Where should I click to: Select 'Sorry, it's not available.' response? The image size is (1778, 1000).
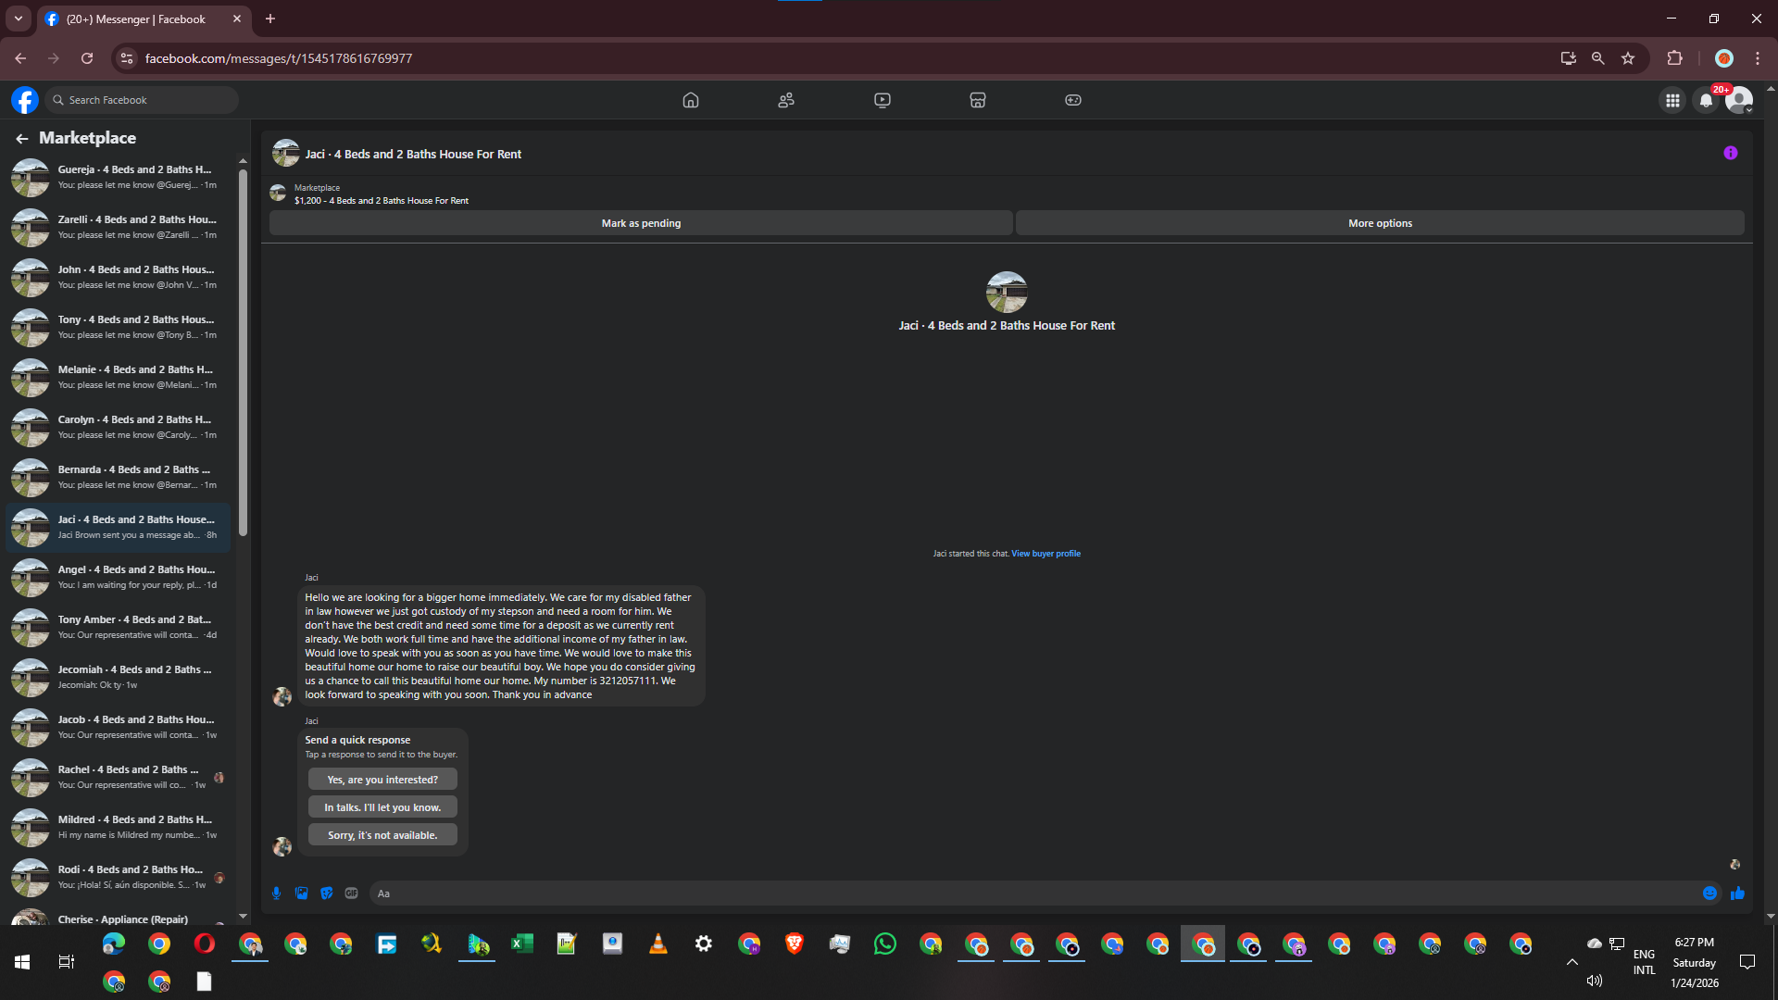[x=382, y=835]
